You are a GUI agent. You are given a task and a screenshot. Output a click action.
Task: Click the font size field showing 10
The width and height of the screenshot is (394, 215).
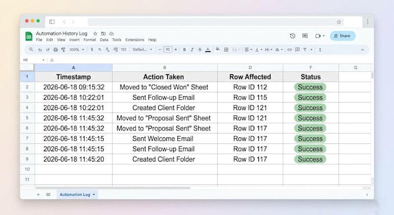point(167,49)
